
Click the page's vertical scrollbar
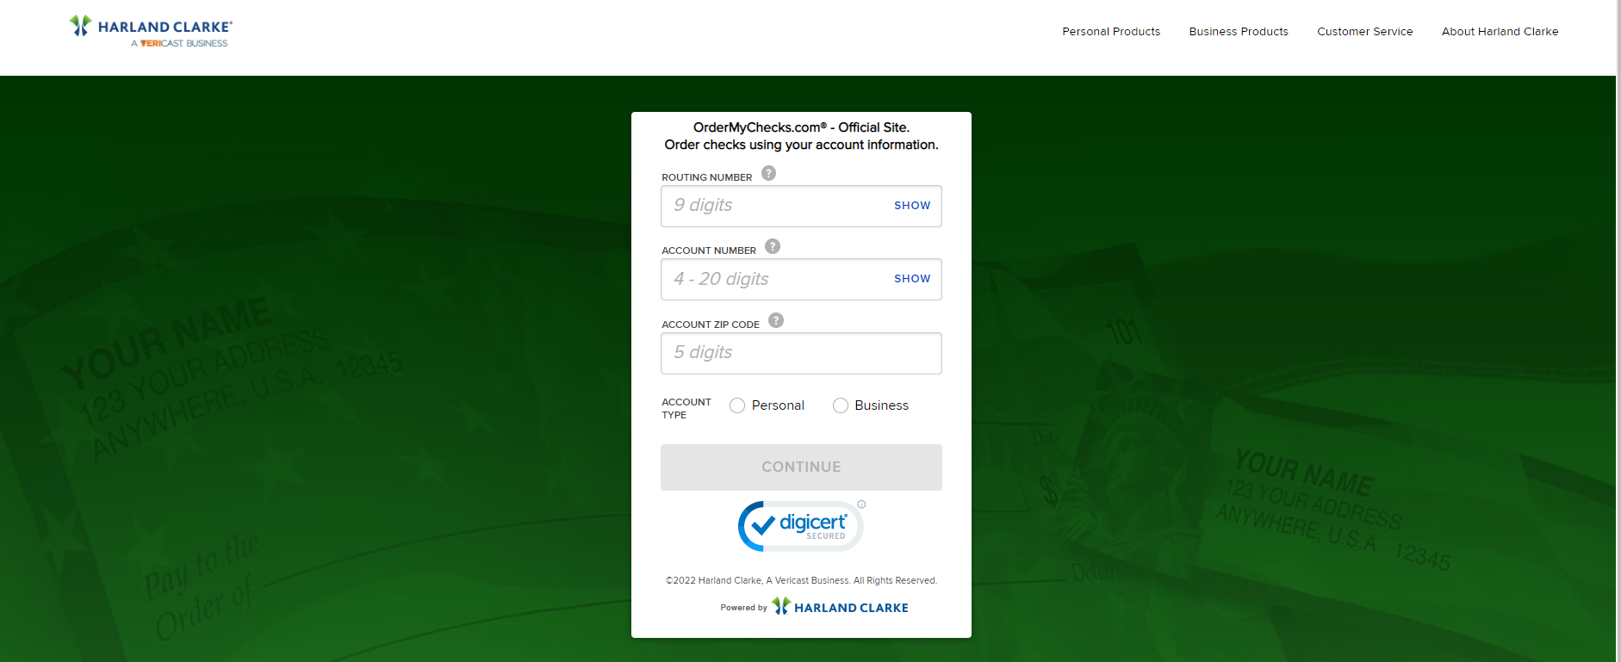coord(1618,344)
